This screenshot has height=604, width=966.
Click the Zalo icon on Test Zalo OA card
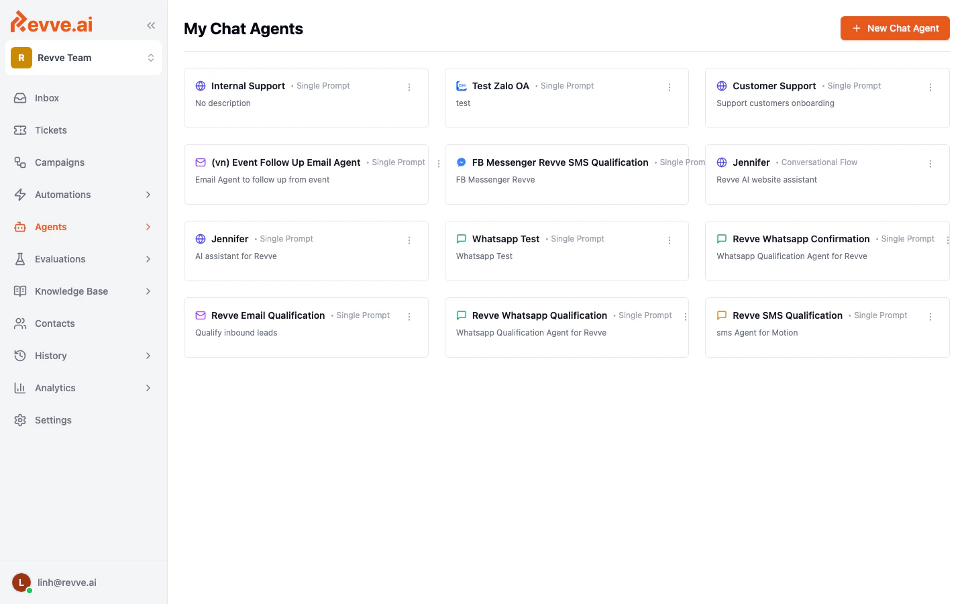(461, 85)
